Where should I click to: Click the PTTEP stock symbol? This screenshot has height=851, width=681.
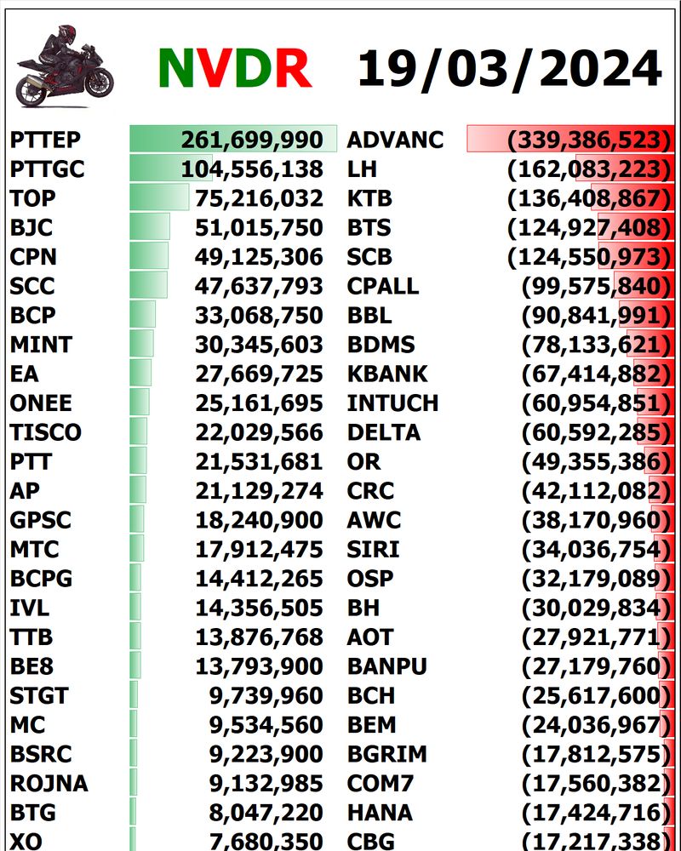tap(45, 140)
